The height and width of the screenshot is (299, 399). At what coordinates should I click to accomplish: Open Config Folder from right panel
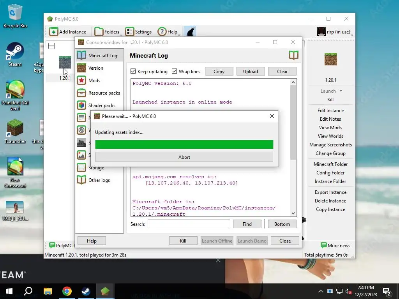tap(330, 173)
